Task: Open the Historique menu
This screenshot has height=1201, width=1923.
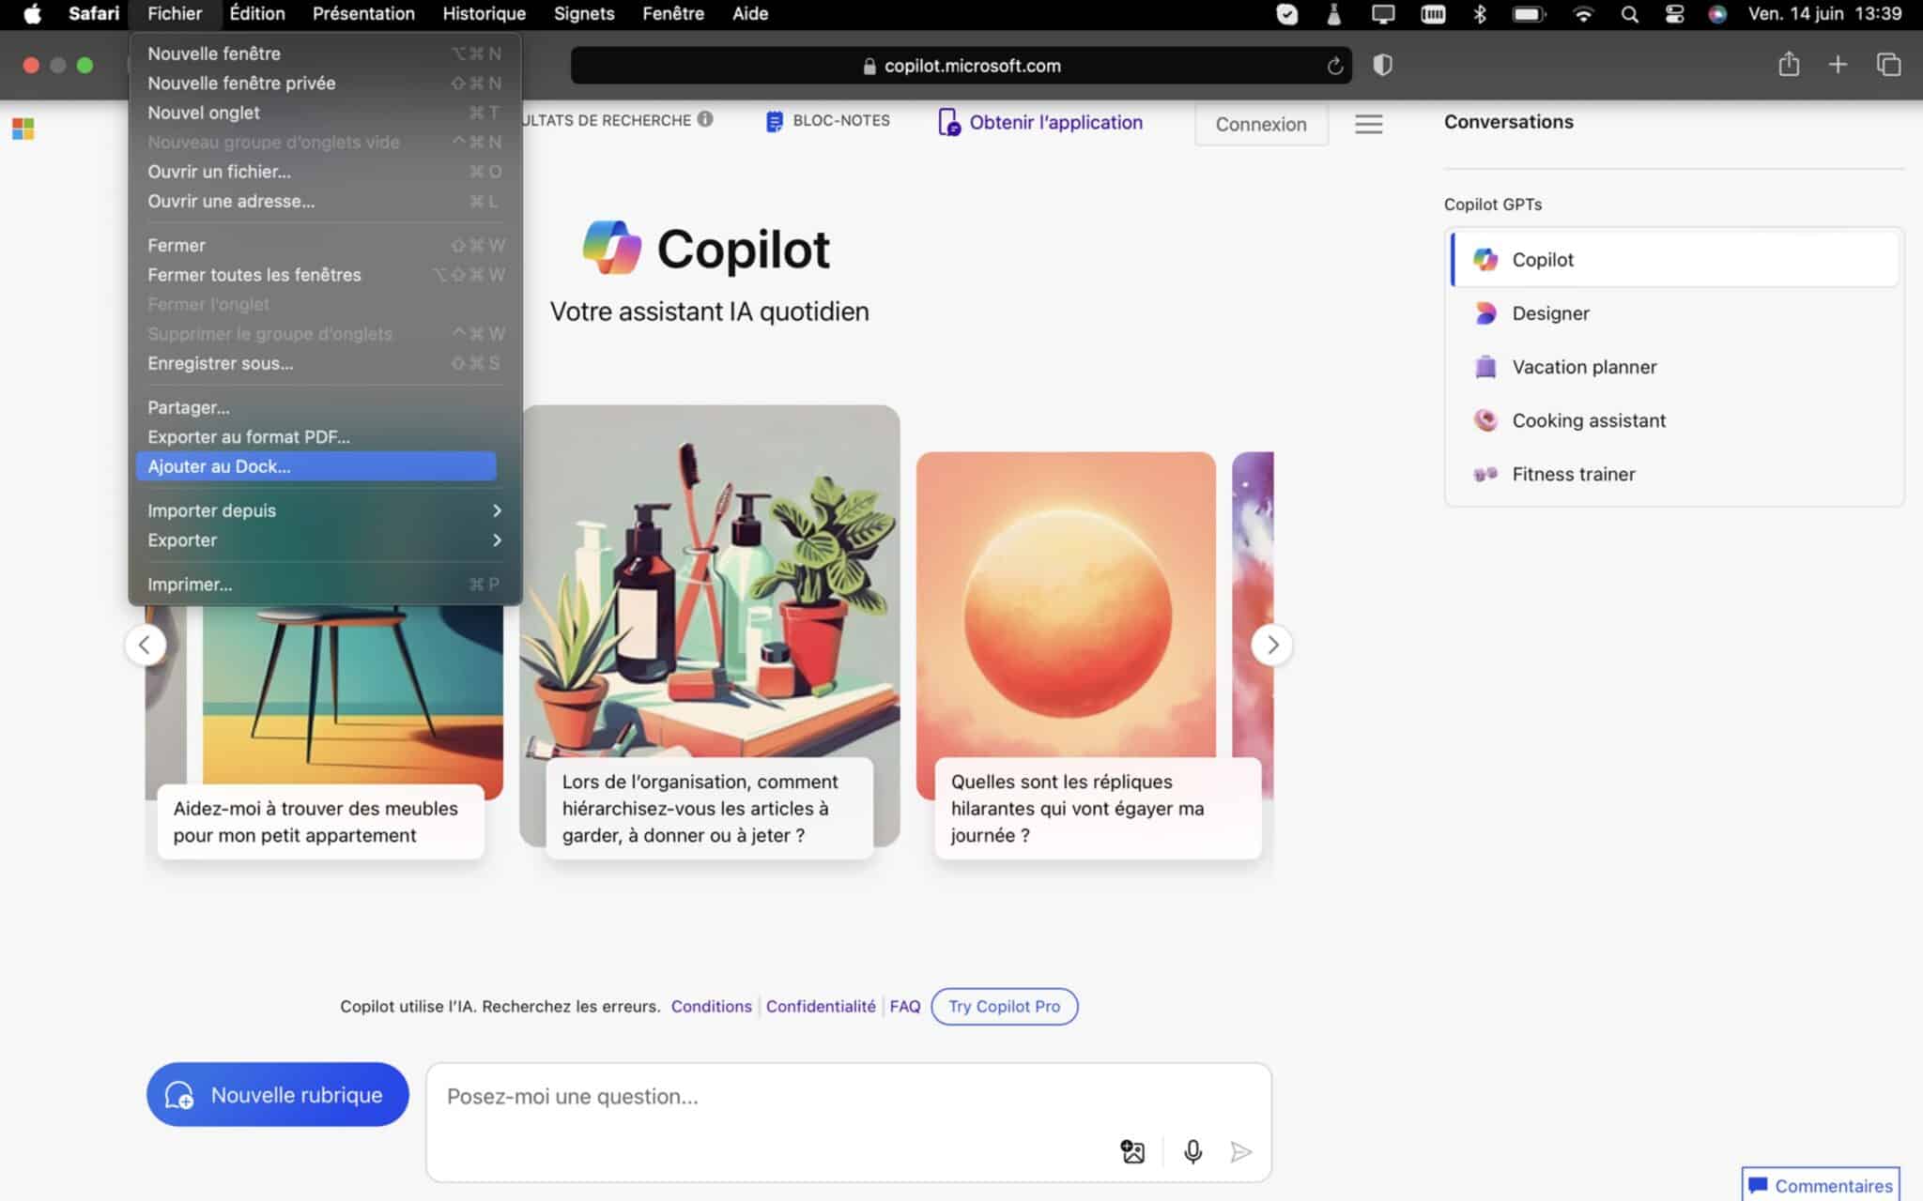Action: tap(484, 14)
